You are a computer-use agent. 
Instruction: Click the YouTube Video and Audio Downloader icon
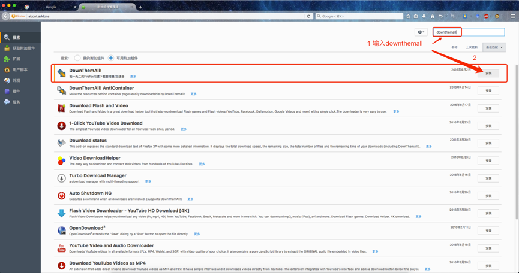coord(61,248)
